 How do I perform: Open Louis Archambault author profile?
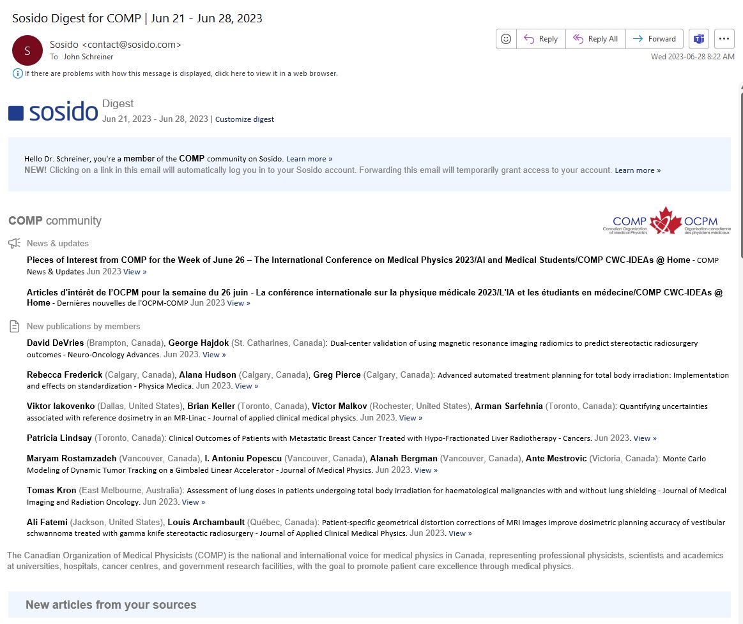tap(206, 522)
